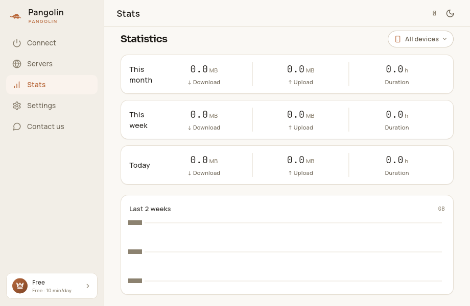
Task: Click the crown icon on Free plan
Action: (20, 286)
